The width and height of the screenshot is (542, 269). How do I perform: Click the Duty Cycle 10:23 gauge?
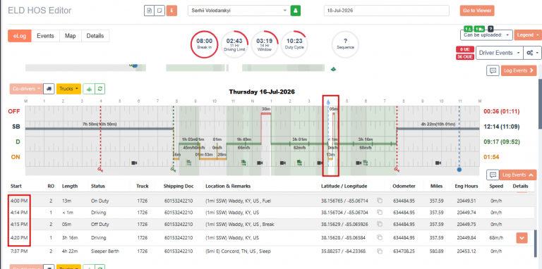(x=295, y=44)
